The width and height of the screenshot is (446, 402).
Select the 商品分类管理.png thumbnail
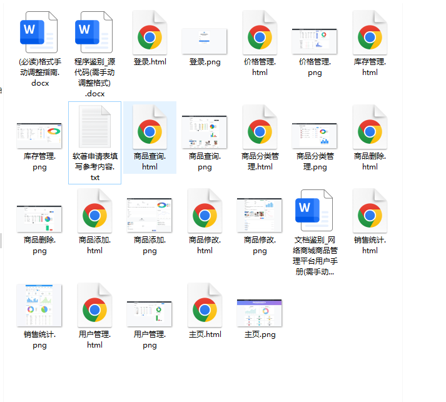click(315, 136)
